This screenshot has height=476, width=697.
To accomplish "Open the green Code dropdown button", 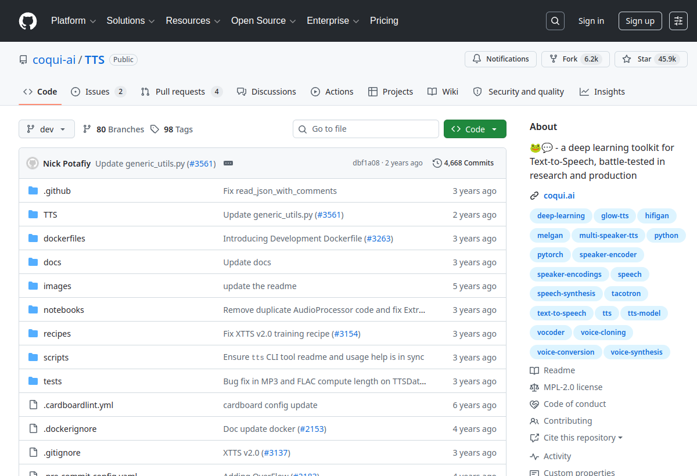I will pos(475,129).
